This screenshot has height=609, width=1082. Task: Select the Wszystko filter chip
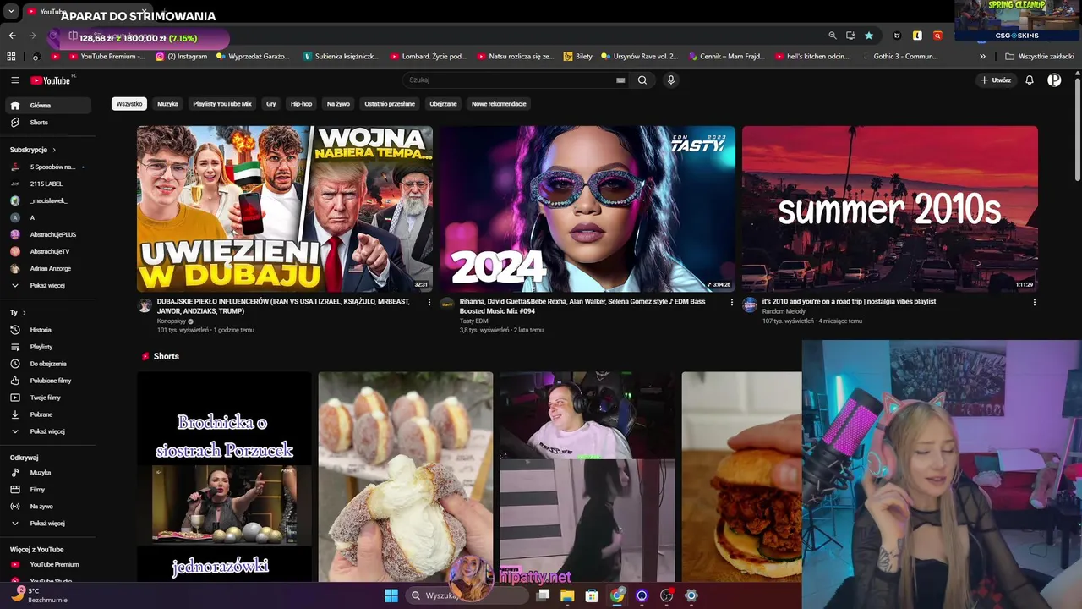pos(129,104)
